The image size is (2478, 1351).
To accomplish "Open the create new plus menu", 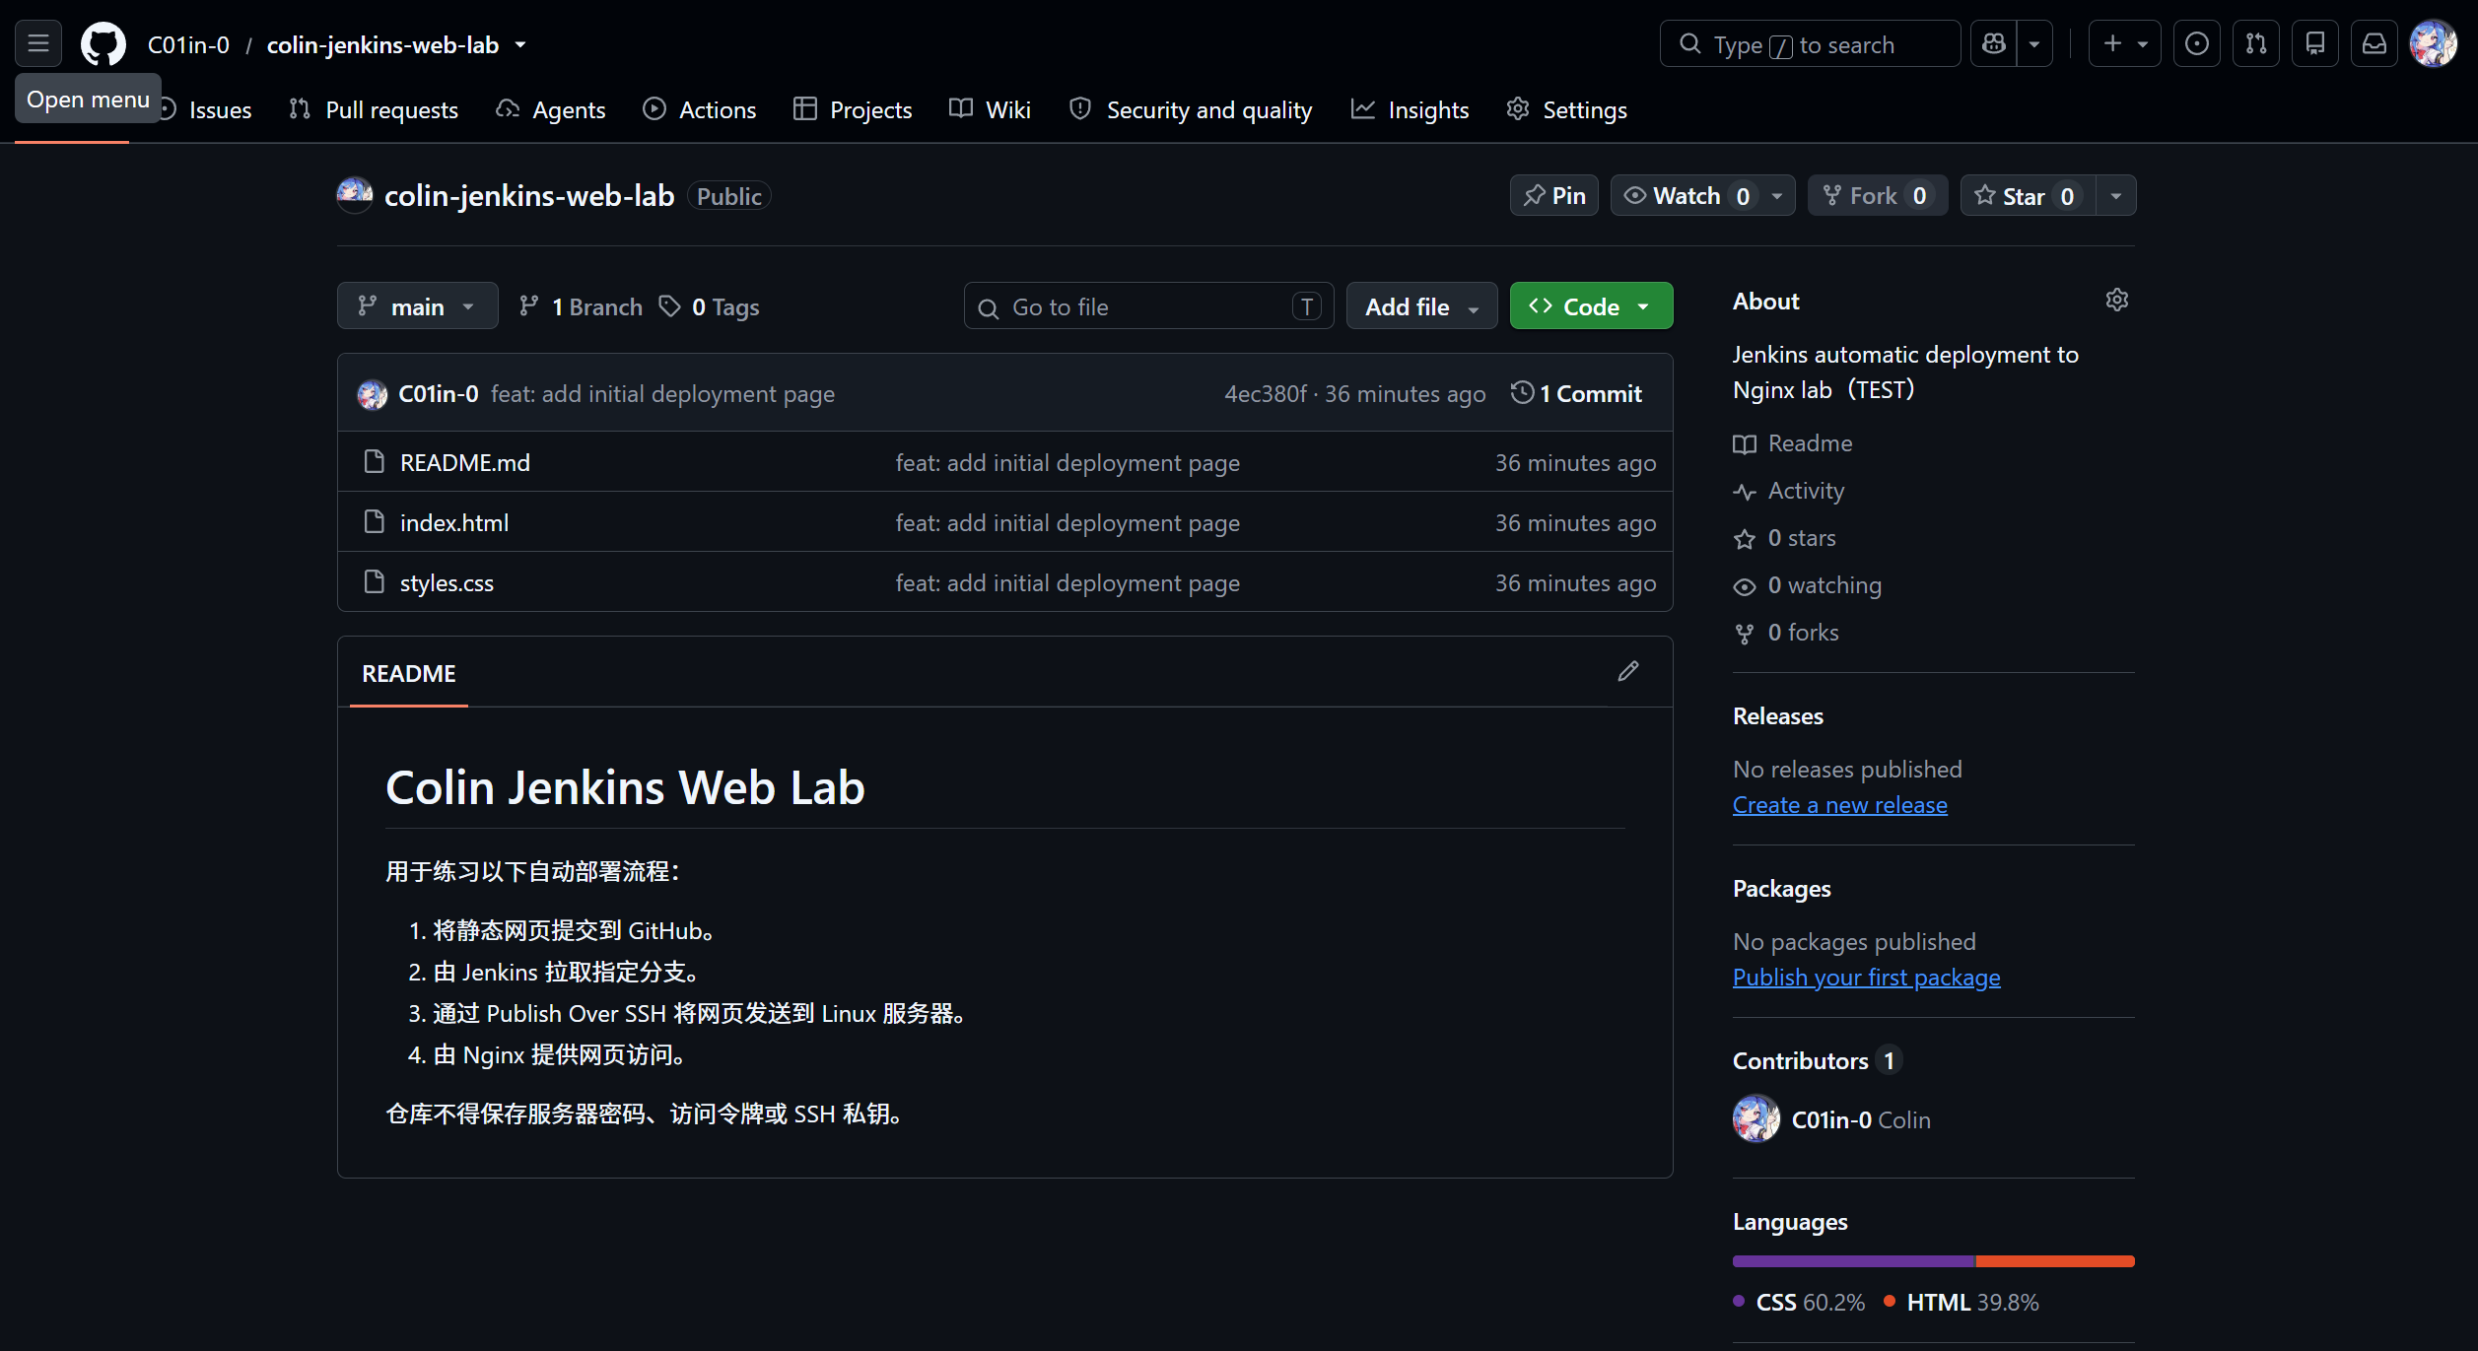I will point(2125,44).
